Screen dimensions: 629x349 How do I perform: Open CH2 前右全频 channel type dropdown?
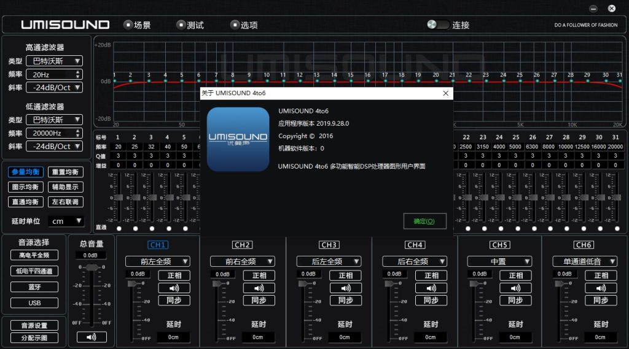tap(243, 261)
